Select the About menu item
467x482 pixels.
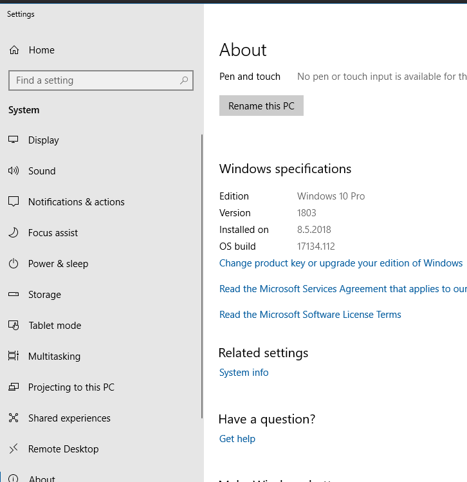pyautogui.click(x=42, y=478)
